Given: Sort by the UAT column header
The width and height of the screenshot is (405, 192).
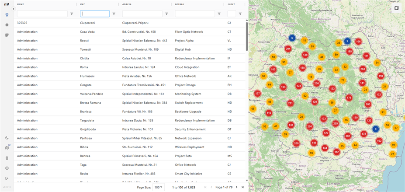Looking at the screenshot, I should pos(83,4).
